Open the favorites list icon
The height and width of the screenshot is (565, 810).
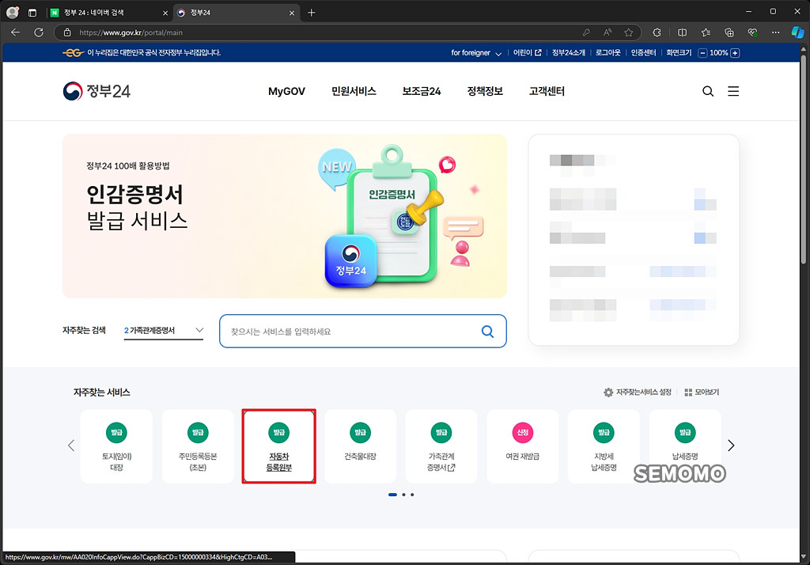point(706,32)
